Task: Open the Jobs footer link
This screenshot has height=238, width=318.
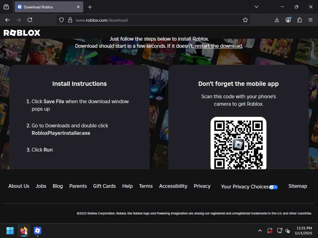Action: tap(41, 186)
